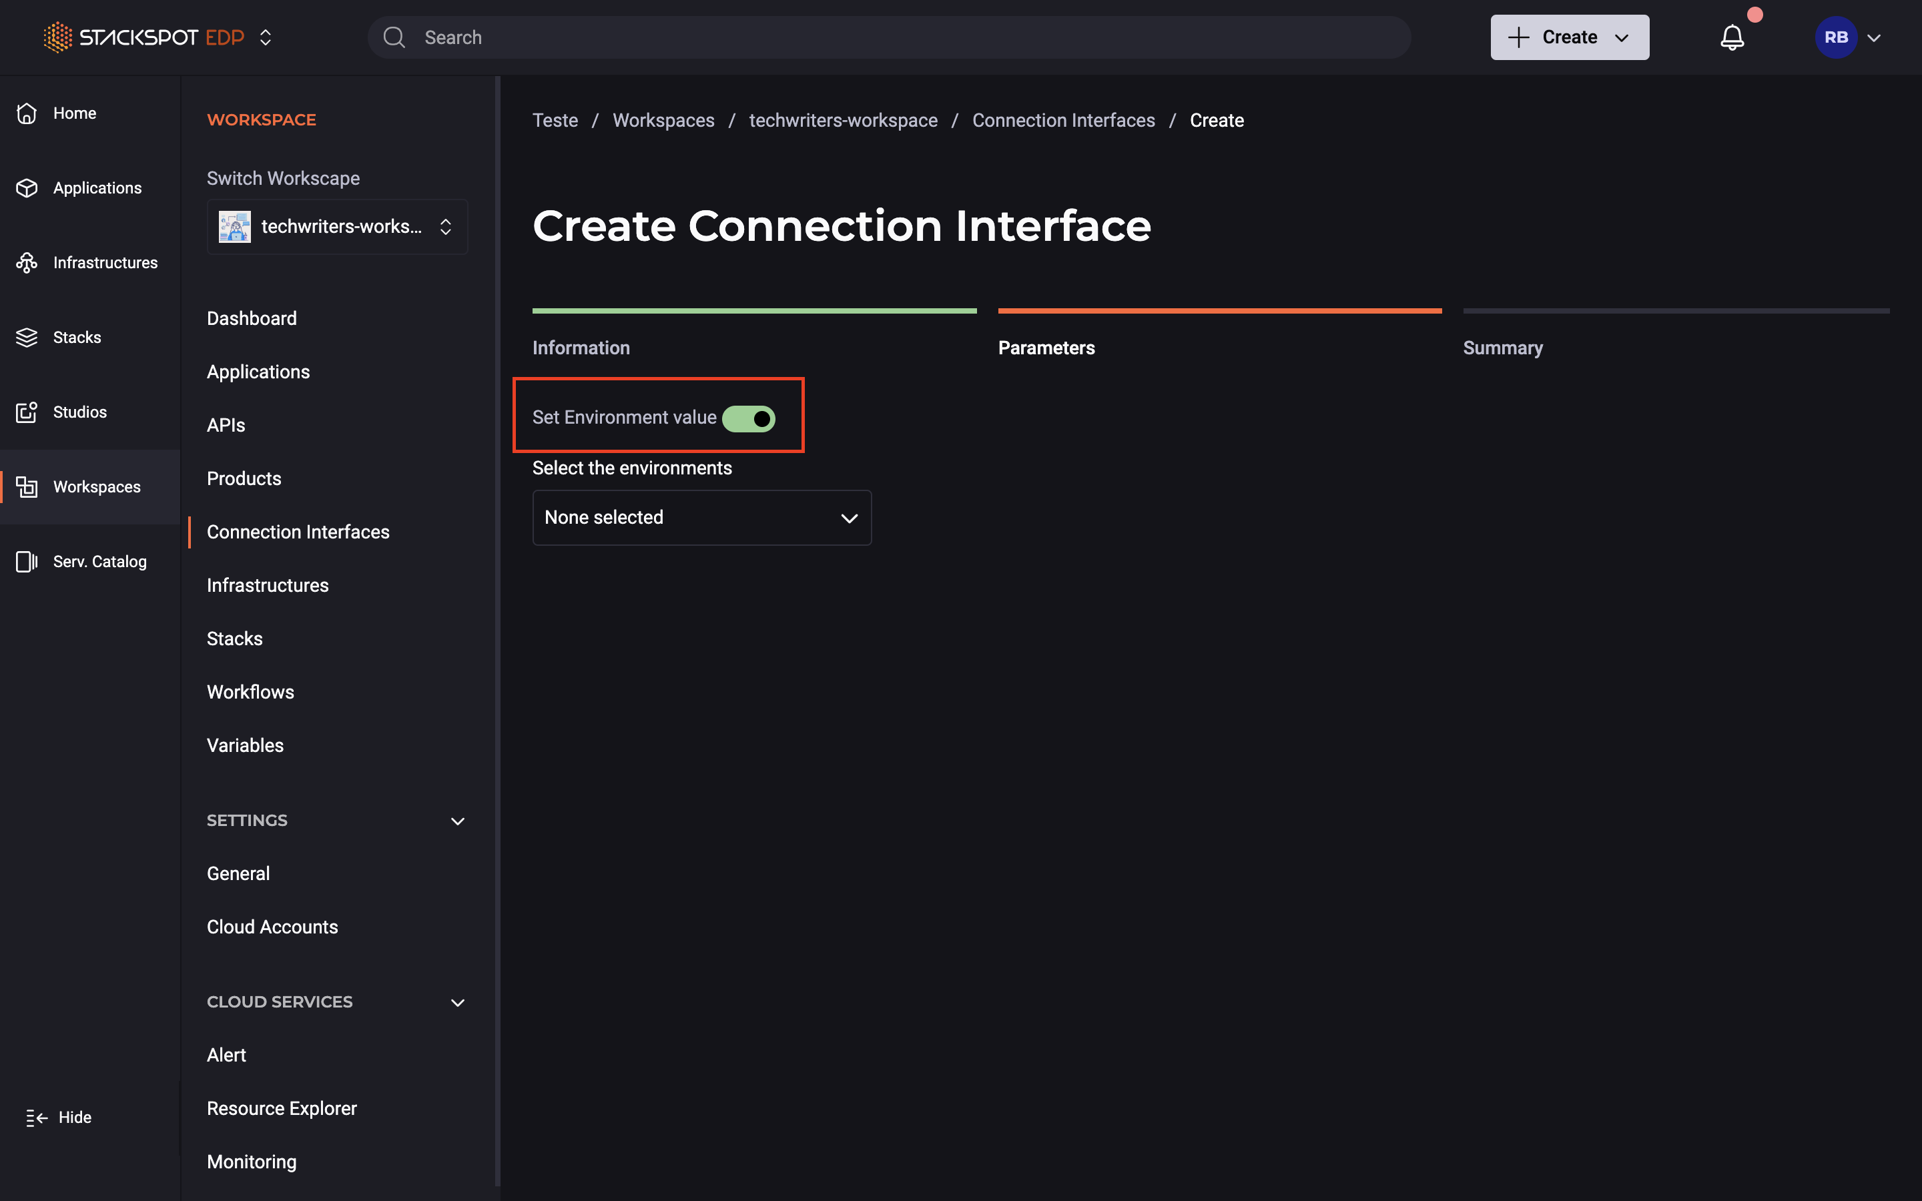The image size is (1922, 1201).
Task: Open the environments selection dropdown
Action: 701,517
